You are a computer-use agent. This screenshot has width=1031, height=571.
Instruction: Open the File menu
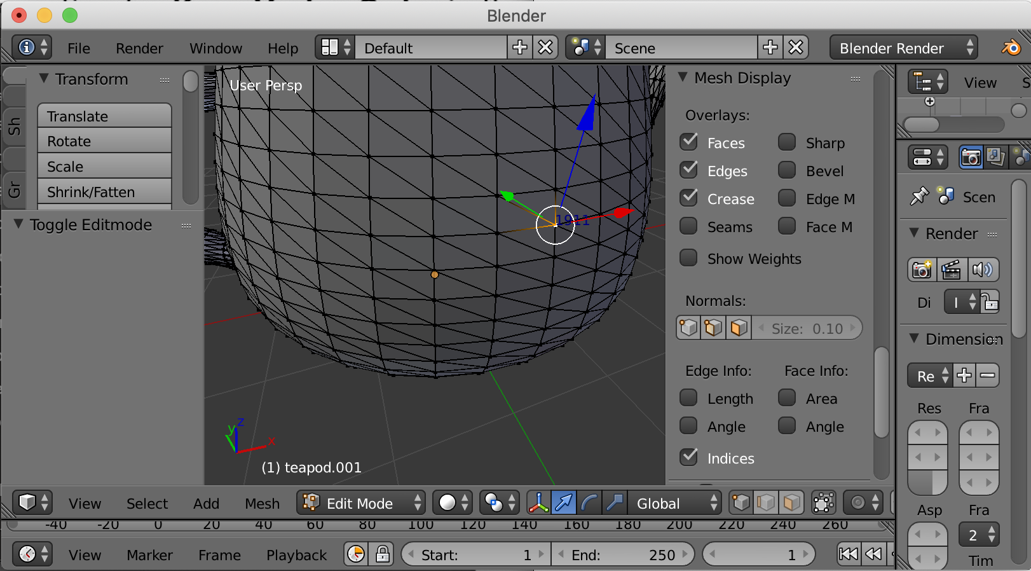pos(79,48)
